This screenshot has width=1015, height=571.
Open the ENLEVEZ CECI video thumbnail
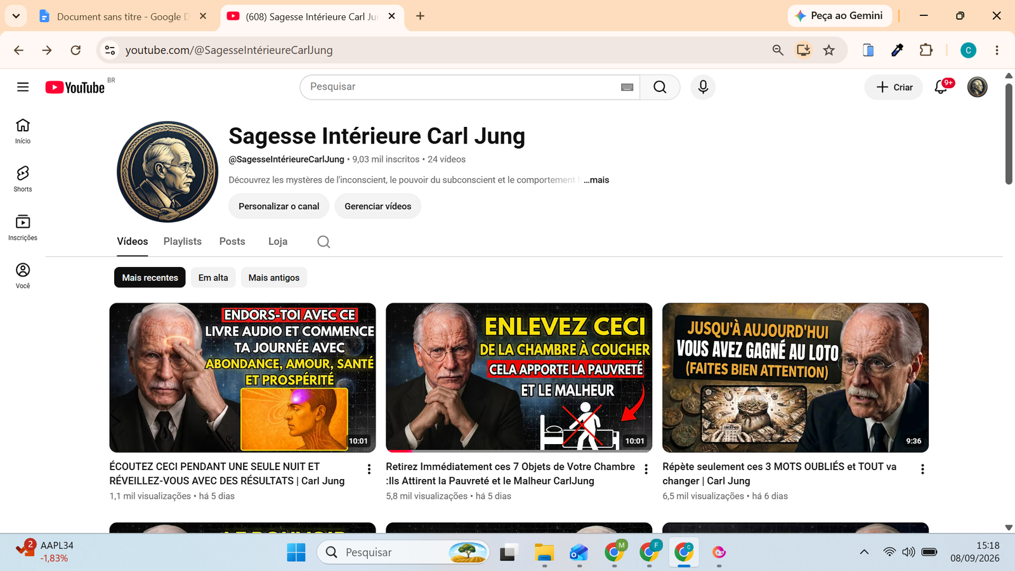pos(519,377)
